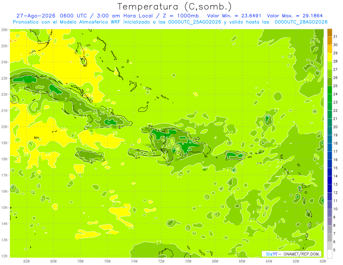Click the latitude label "18N"
The height and width of the screenshot is (265, 343).
click(4, 159)
